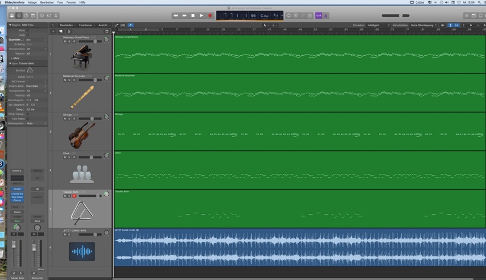Image resolution: width=486 pixels, height=280 pixels.
Task: Mute the Steinway Grand Piano track
Action: (x=65, y=41)
